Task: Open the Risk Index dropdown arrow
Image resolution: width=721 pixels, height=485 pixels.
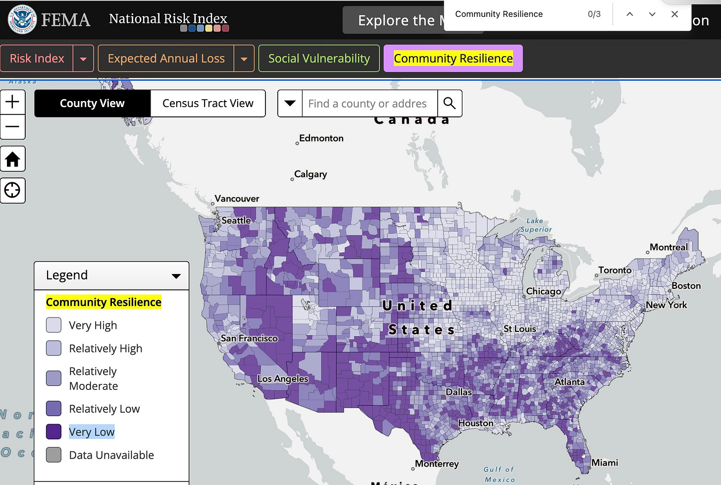Action: (x=83, y=58)
